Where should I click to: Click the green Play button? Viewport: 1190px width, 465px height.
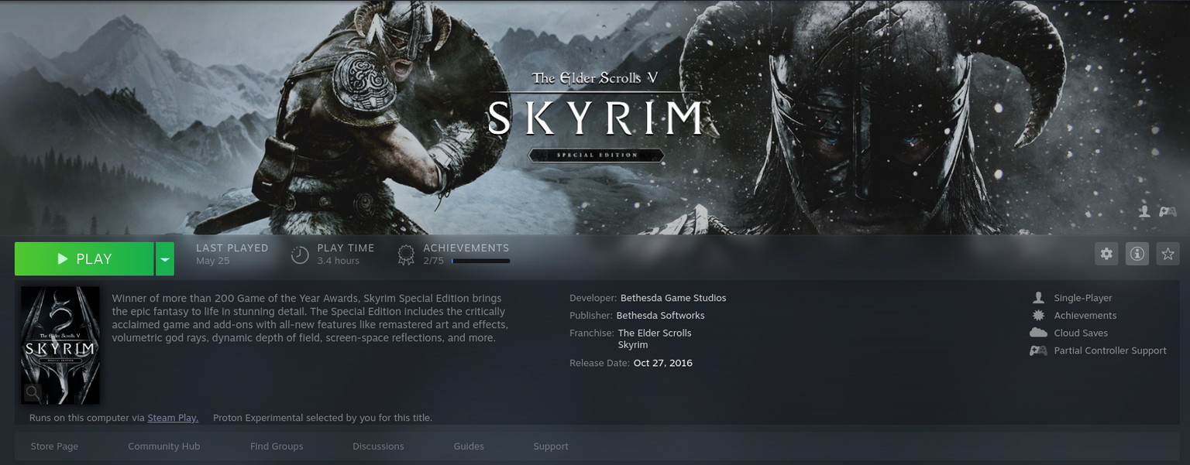tap(84, 258)
